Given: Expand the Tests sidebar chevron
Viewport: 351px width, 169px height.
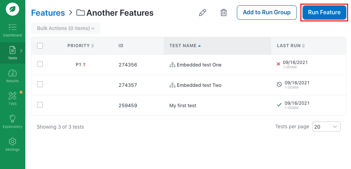Looking at the screenshot, I should pos(21,51).
